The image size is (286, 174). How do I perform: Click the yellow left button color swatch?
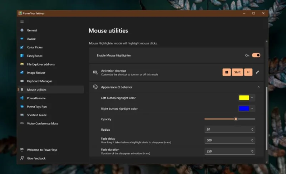(244, 98)
